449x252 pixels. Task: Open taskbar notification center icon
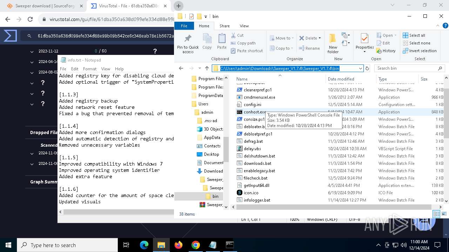[437, 245]
